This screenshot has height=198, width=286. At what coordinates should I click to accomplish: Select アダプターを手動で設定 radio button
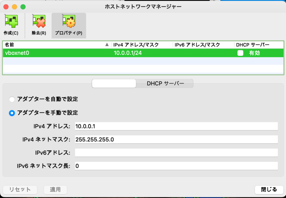pos(12,113)
